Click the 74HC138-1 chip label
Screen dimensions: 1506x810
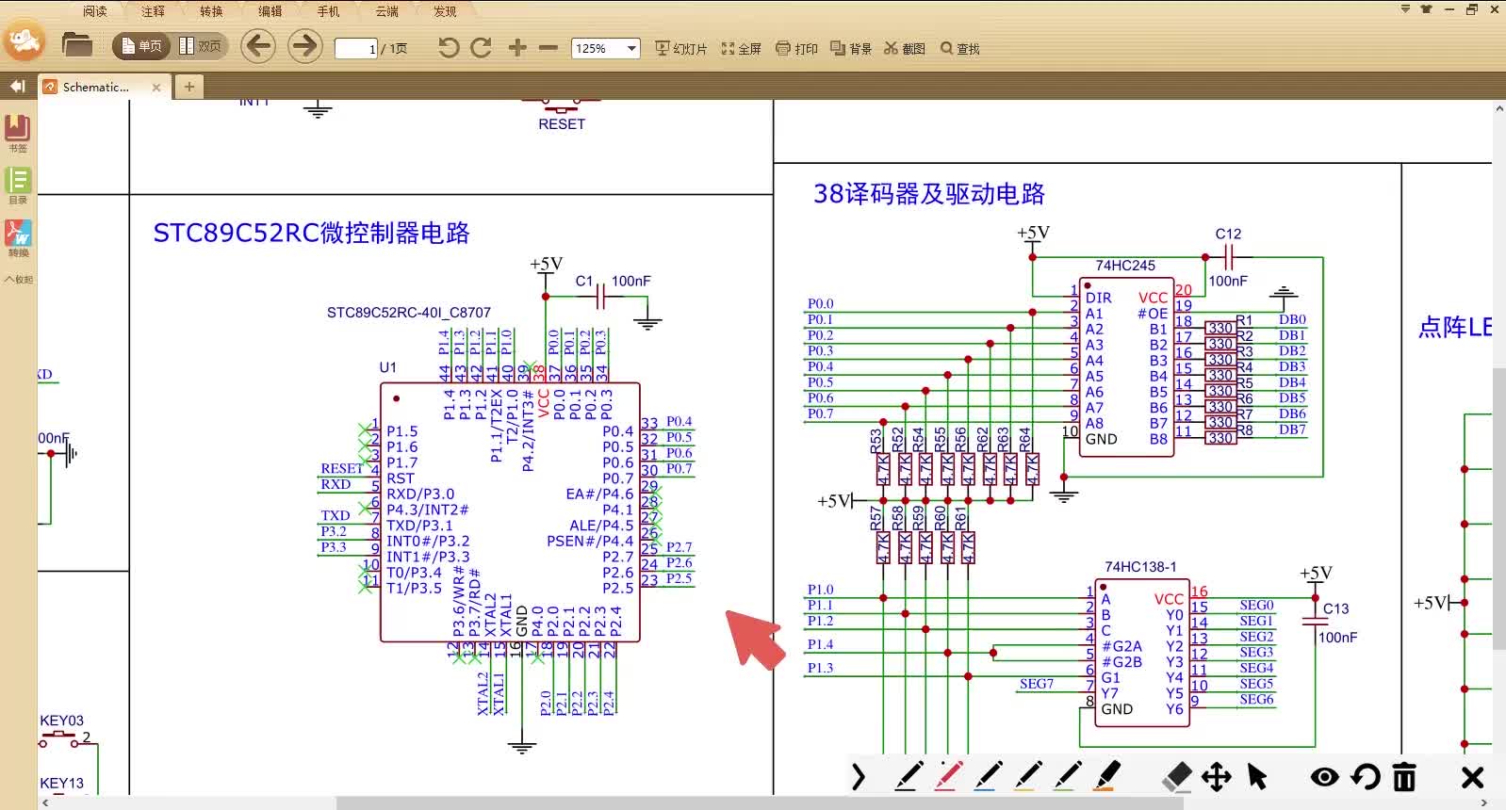(1140, 567)
